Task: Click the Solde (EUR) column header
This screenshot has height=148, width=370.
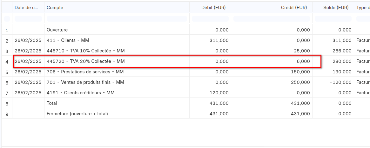Action: (x=336, y=8)
